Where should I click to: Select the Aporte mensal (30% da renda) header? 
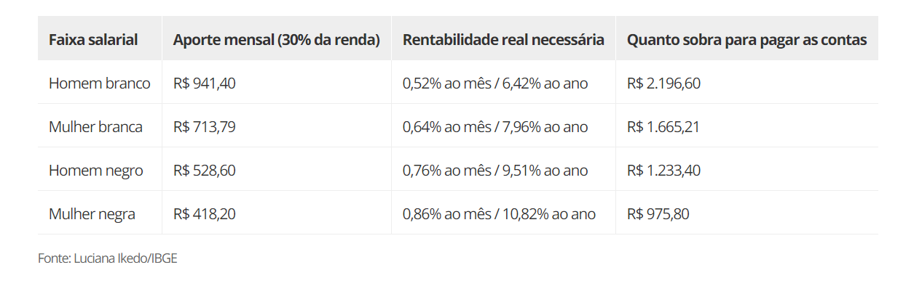click(277, 40)
